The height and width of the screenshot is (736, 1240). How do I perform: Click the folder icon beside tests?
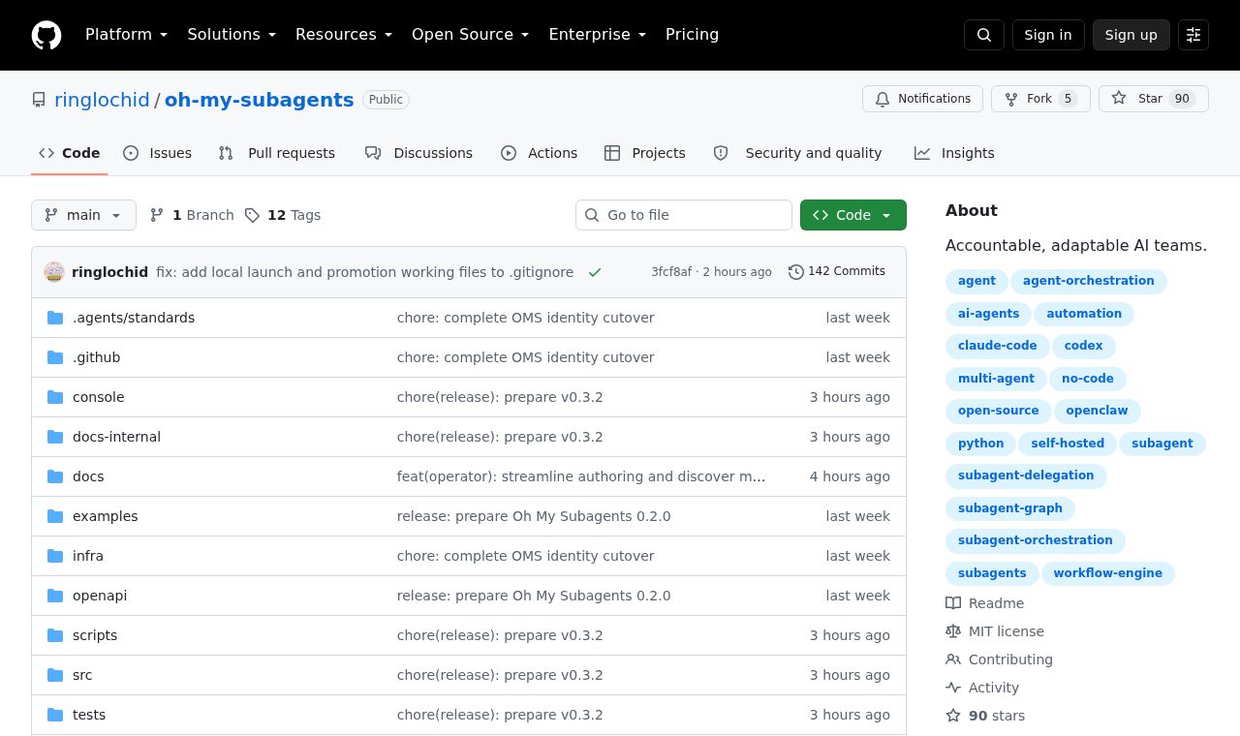point(55,715)
